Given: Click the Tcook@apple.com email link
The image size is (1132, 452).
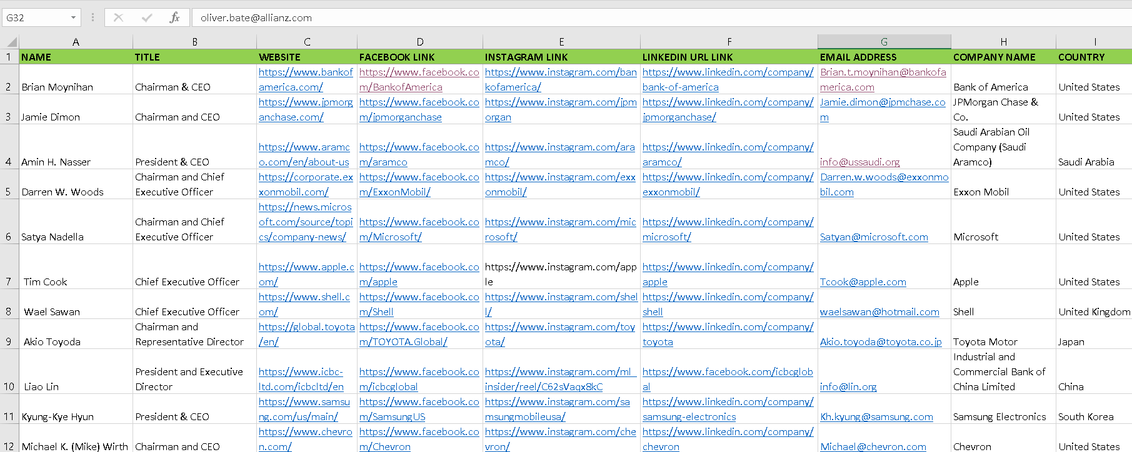Looking at the screenshot, I should pos(863,282).
